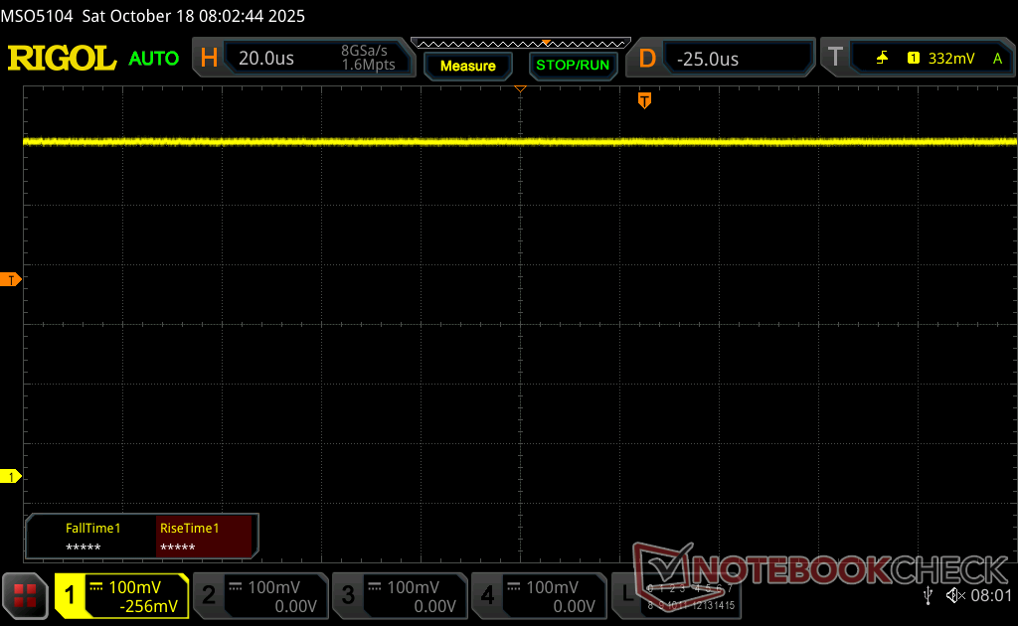Screen dimensions: 1018x626
Task: Open the Measure menu
Action: point(467,66)
